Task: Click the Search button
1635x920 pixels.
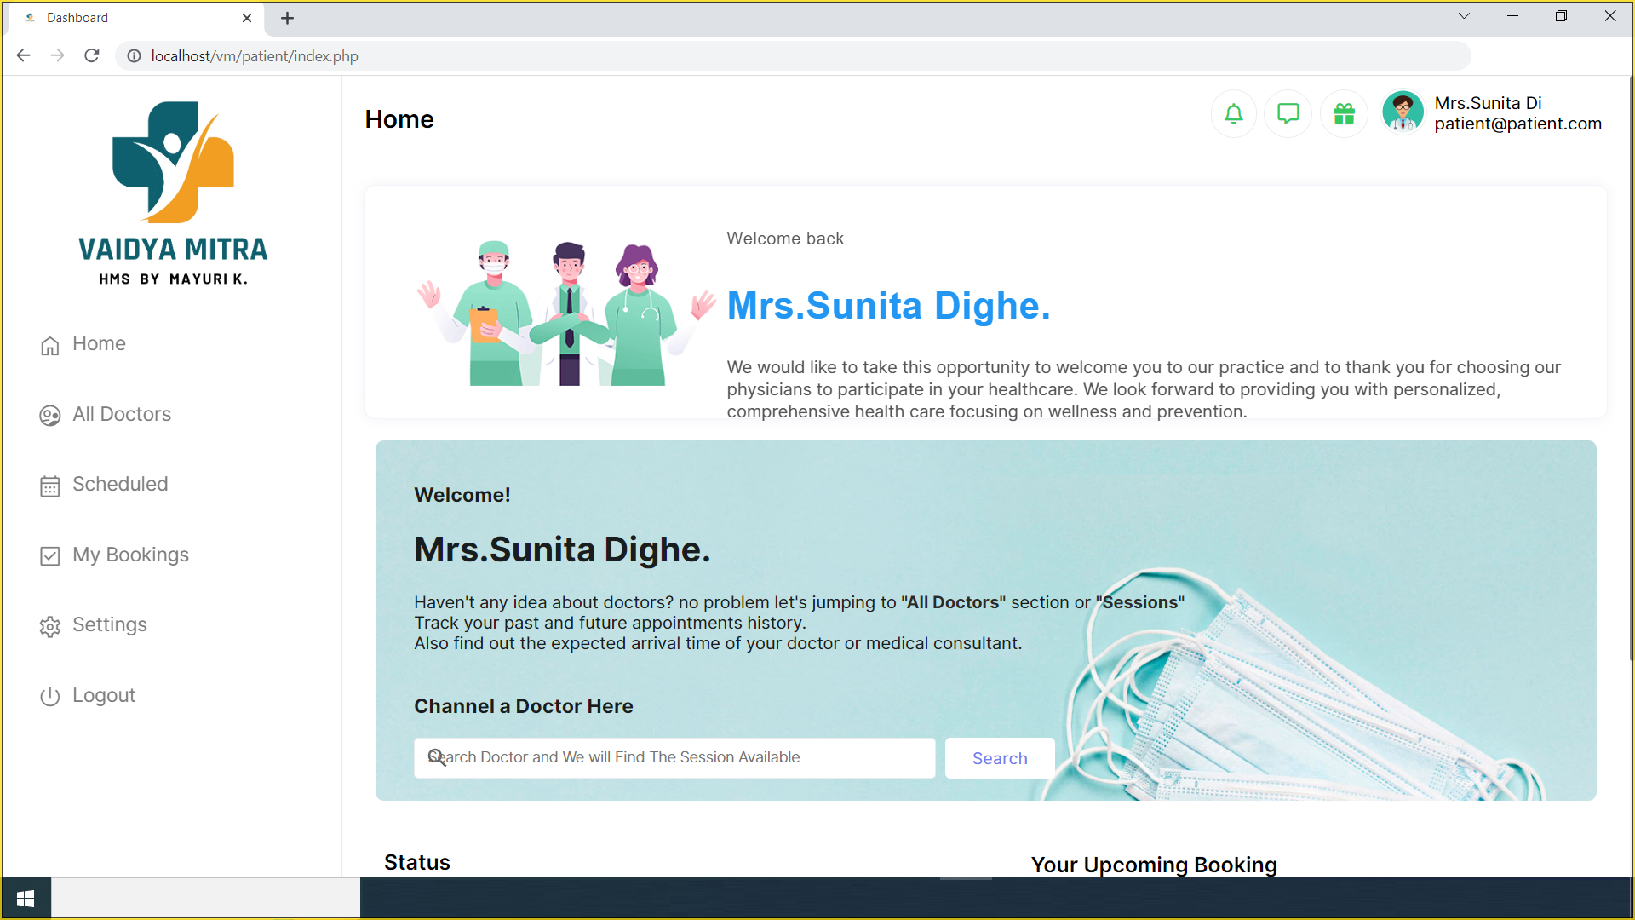Action: [x=999, y=757]
